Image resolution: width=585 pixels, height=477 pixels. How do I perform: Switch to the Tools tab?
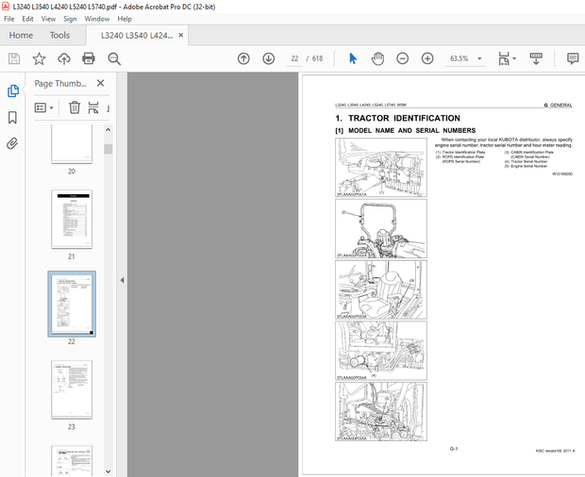[x=59, y=35]
